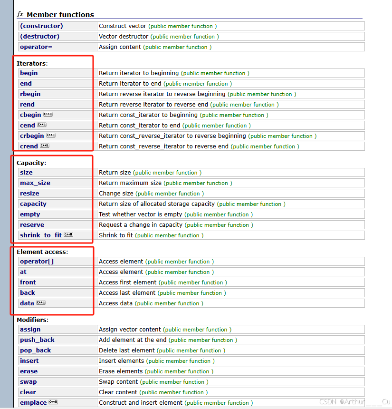
Task: Click 'Return reverse iterator to reverse end' text
Action: point(153,104)
